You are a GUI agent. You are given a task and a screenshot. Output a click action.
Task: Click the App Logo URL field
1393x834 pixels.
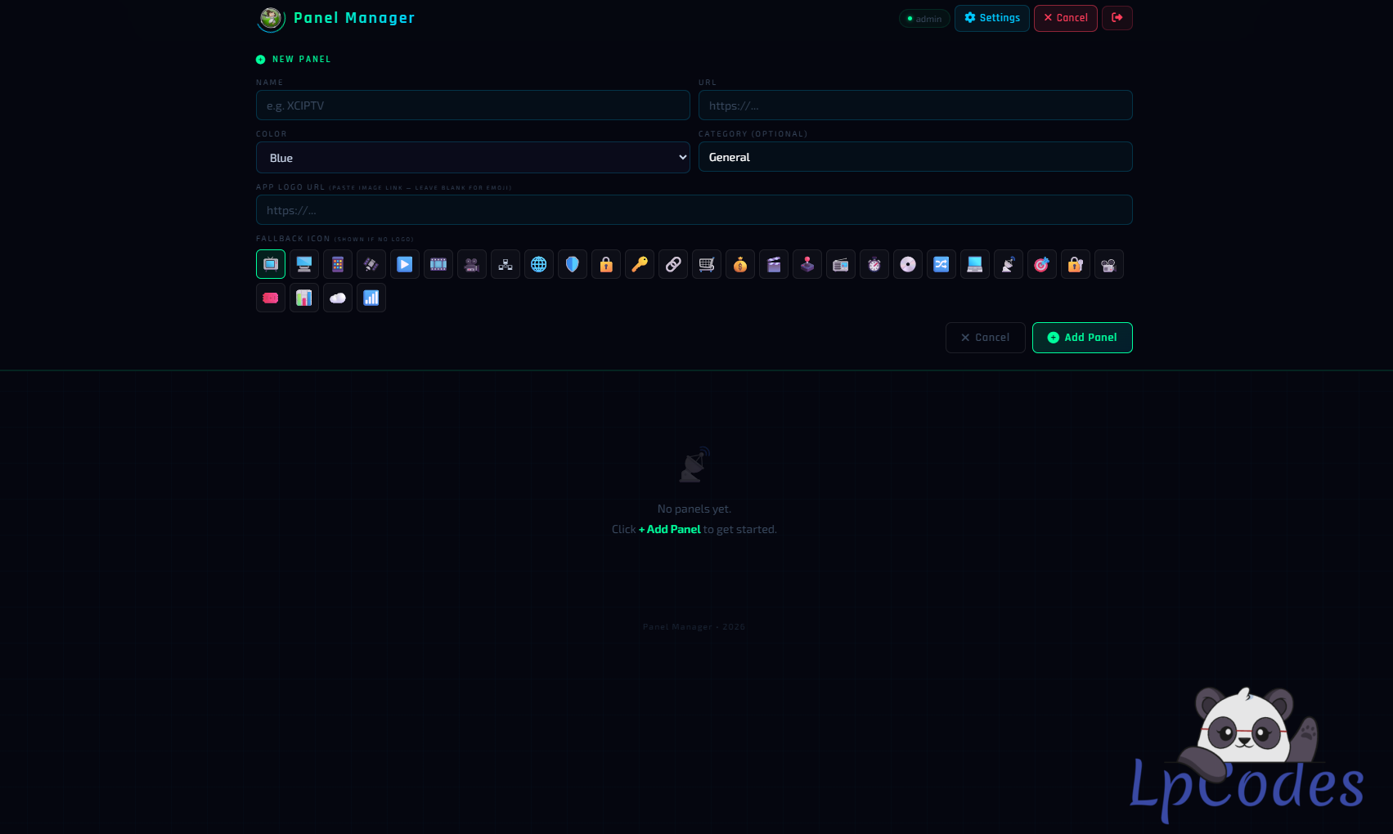point(694,210)
